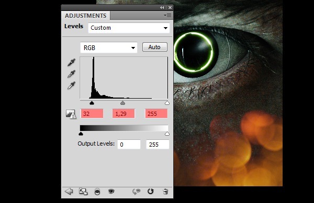The height and width of the screenshot is (203, 314).
Task: Open the Adjustments panel options menu
Action: point(167,15)
